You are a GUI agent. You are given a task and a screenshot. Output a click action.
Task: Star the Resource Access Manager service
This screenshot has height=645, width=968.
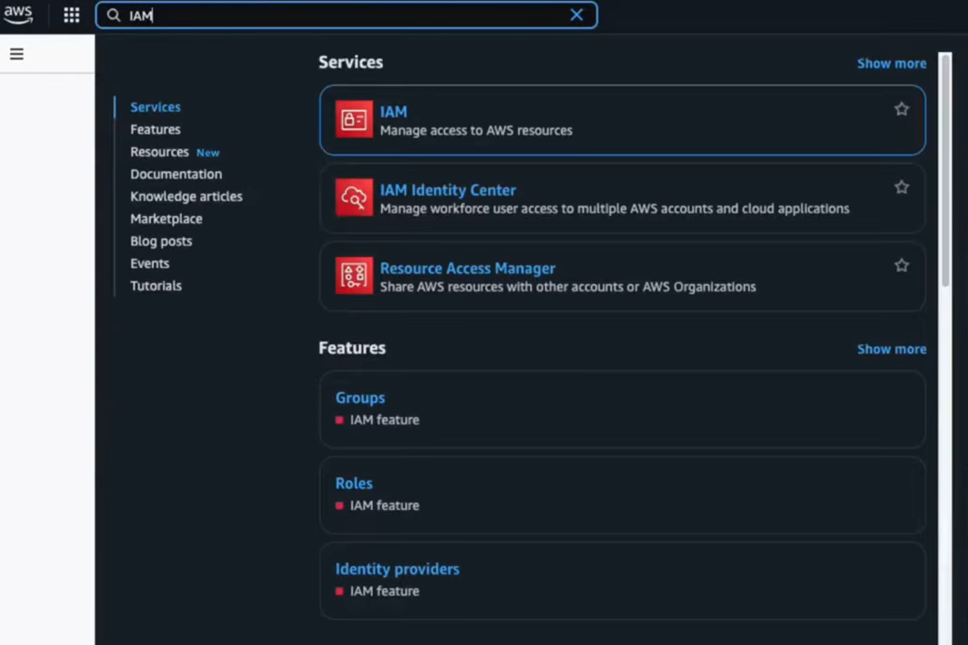tap(901, 265)
